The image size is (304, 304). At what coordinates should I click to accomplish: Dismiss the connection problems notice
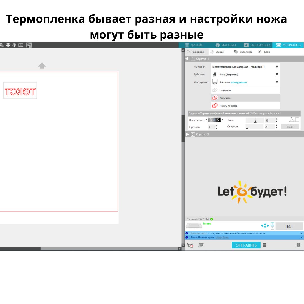point(302,233)
